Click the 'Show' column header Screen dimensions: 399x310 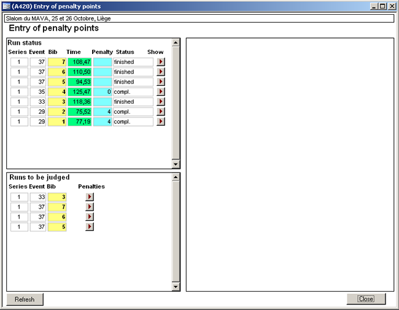pyautogui.click(x=155, y=52)
